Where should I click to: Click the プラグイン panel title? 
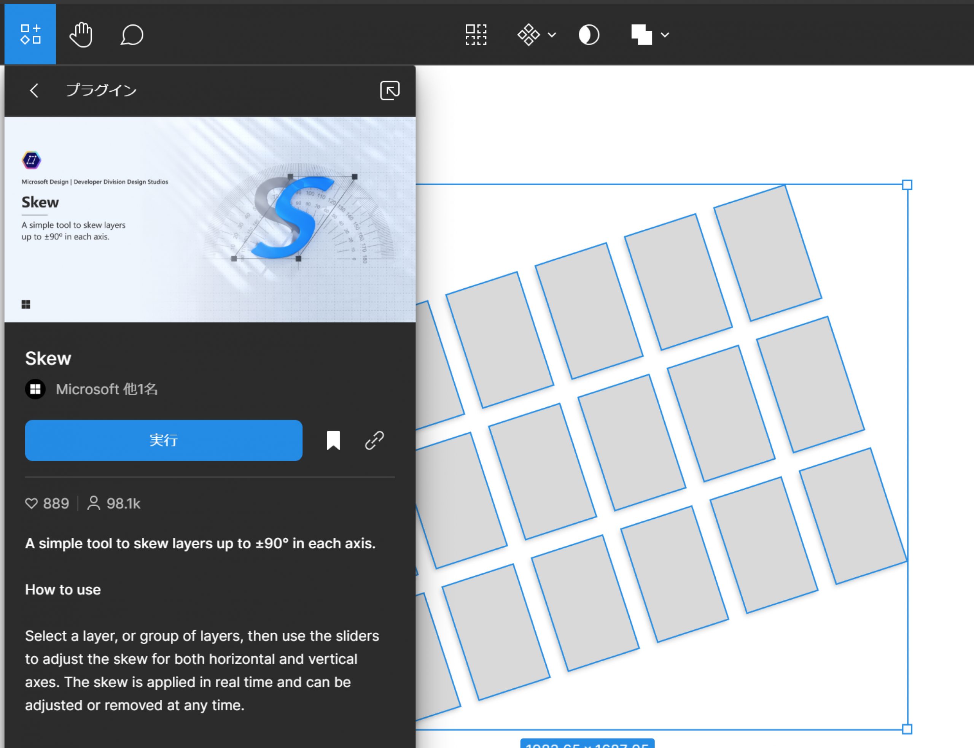[101, 91]
